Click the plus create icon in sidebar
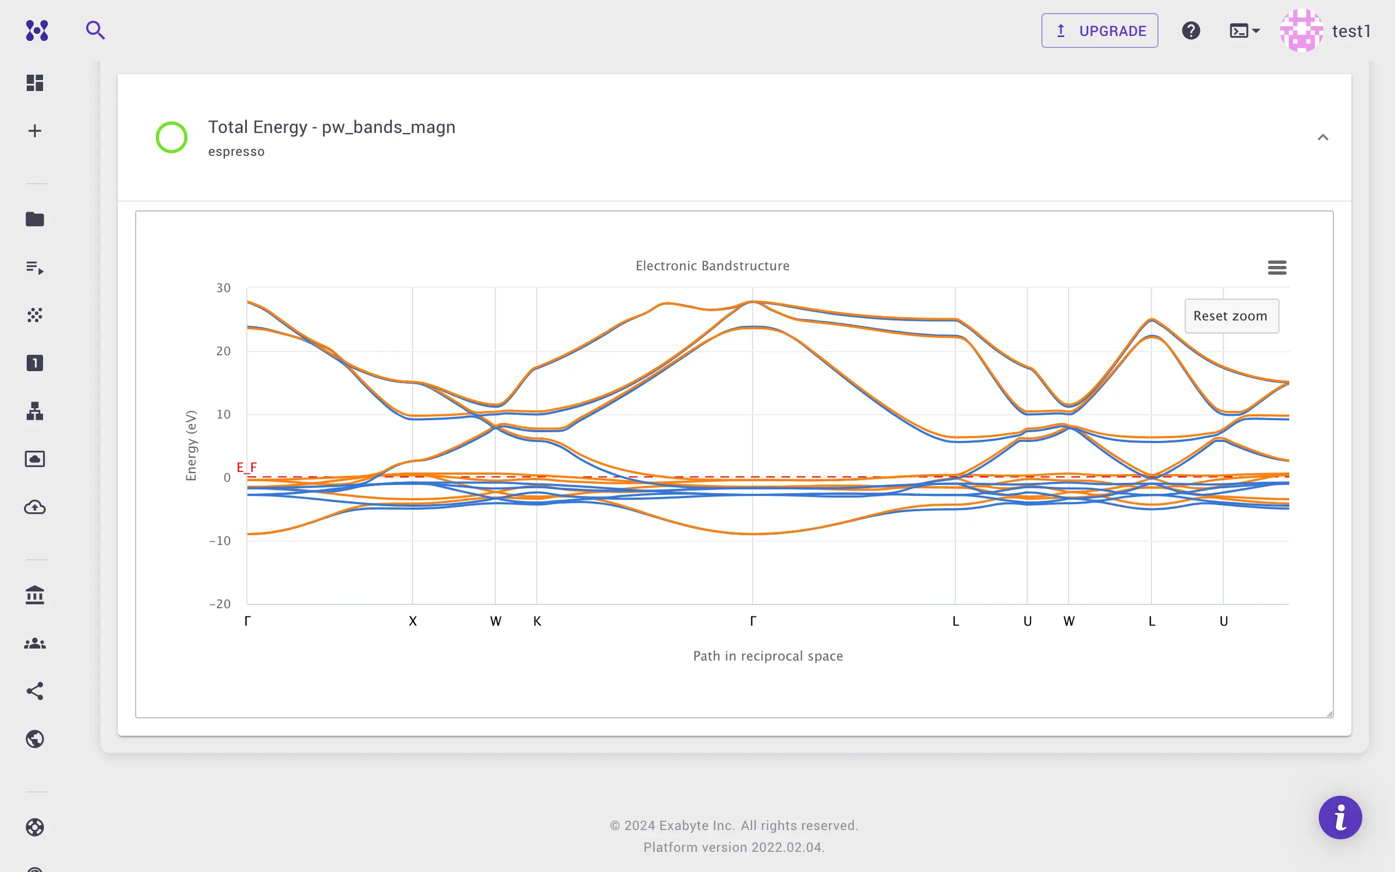This screenshot has width=1395, height=872. pyautogui.click(x=35, y=131)
